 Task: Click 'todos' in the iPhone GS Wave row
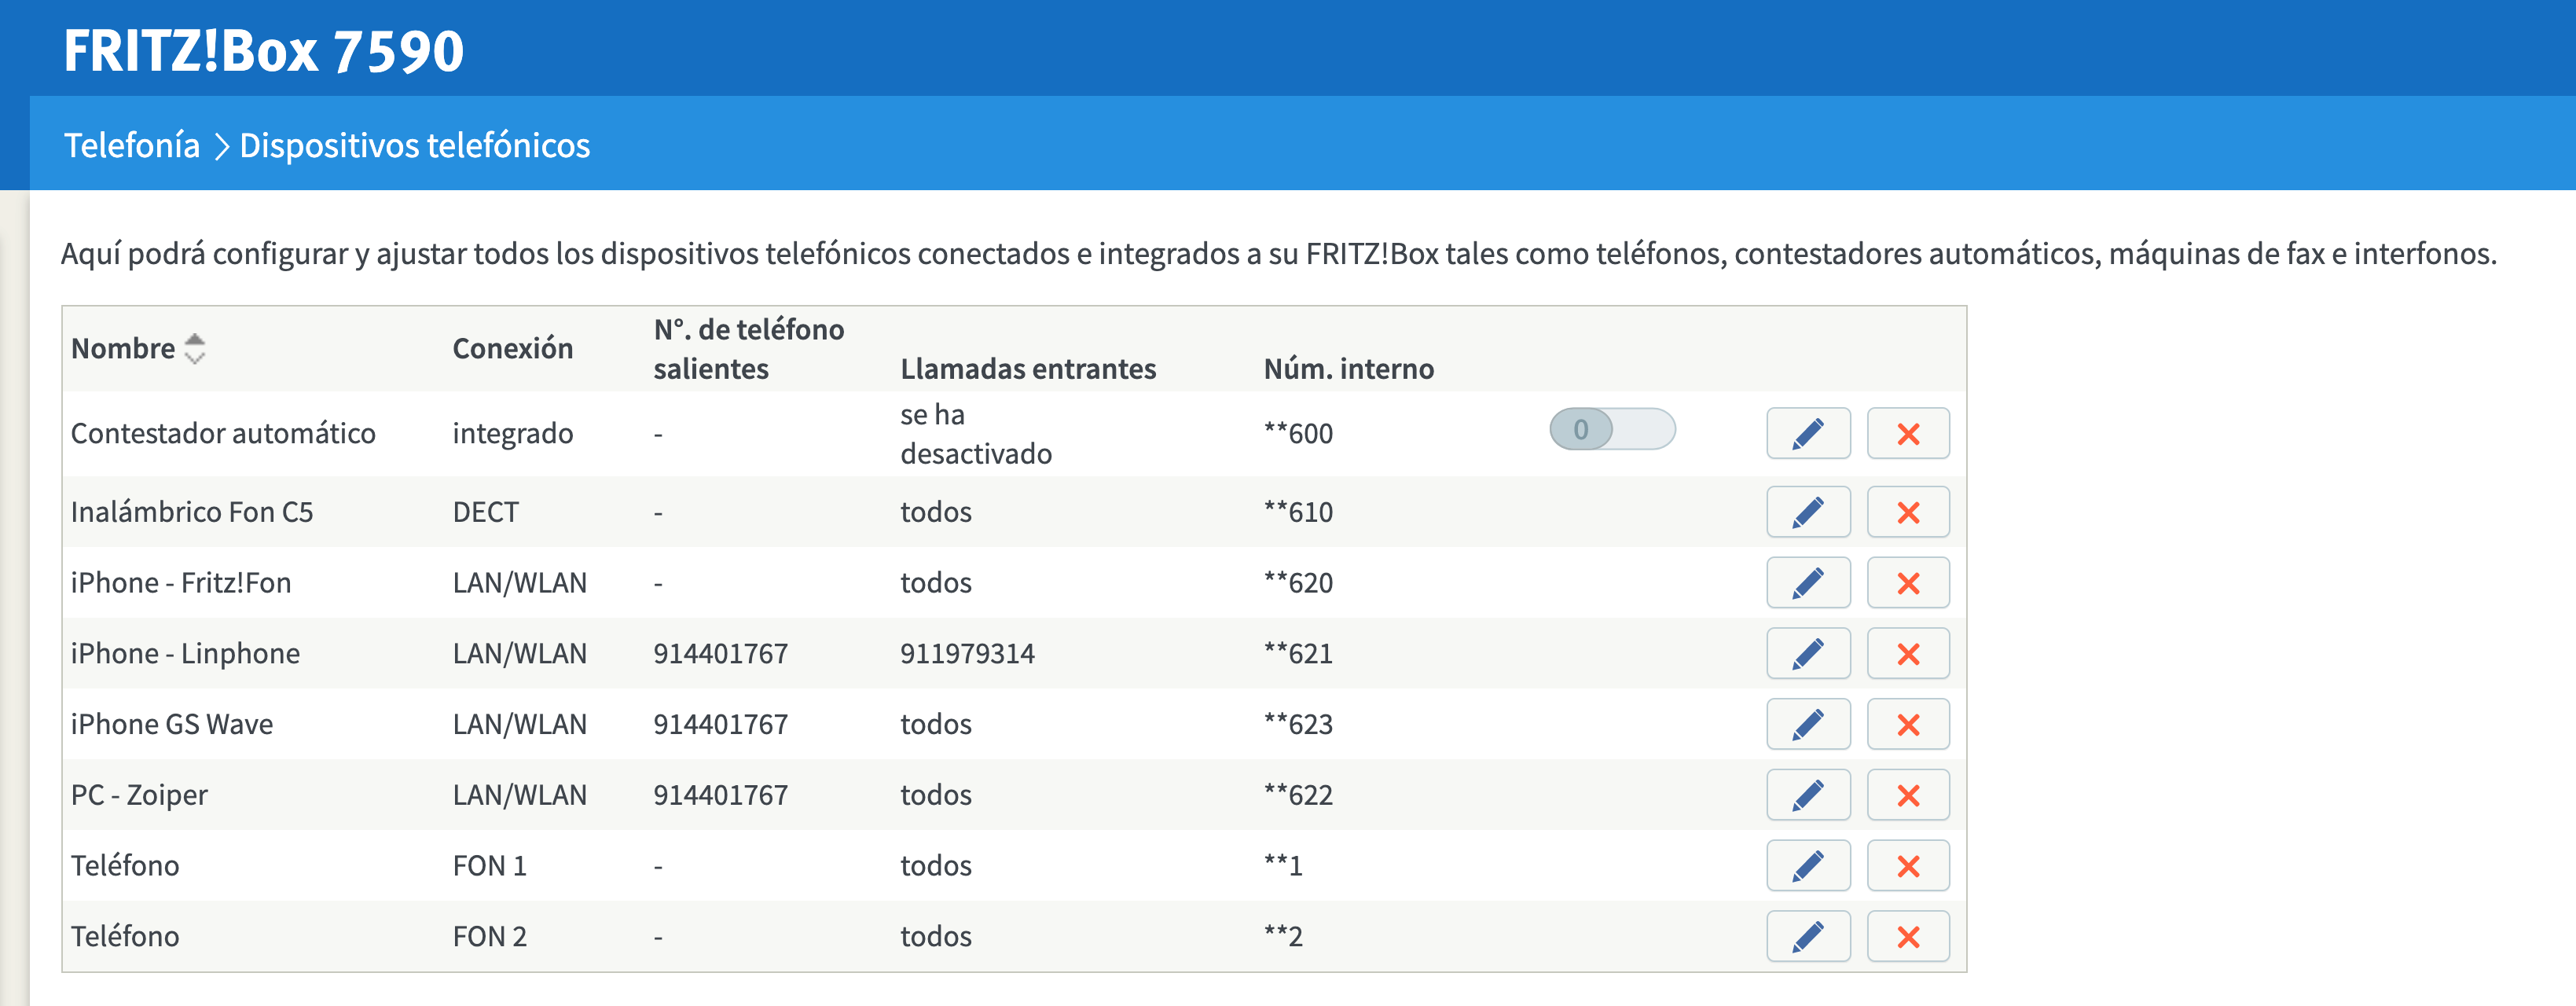click(936, 724)
